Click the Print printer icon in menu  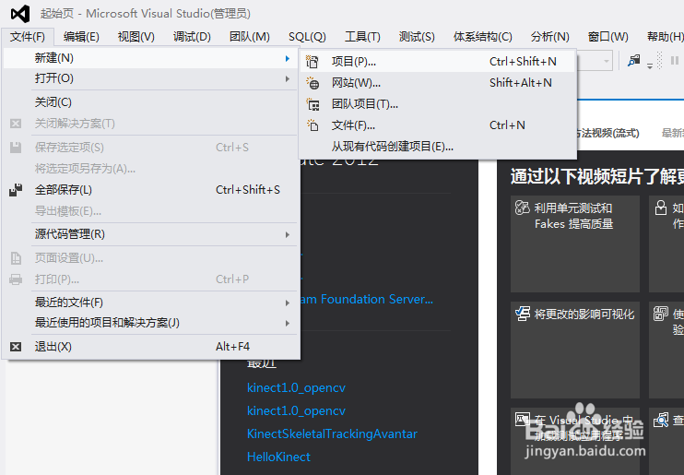16,279
